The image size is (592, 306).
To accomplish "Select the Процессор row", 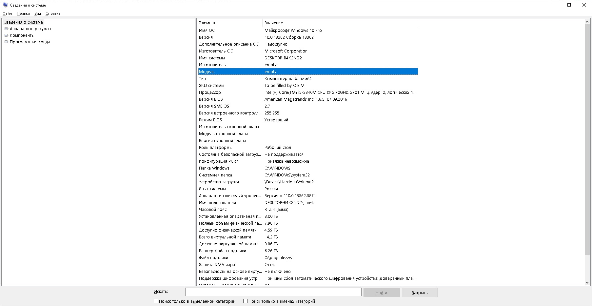I will click(308, 92).
